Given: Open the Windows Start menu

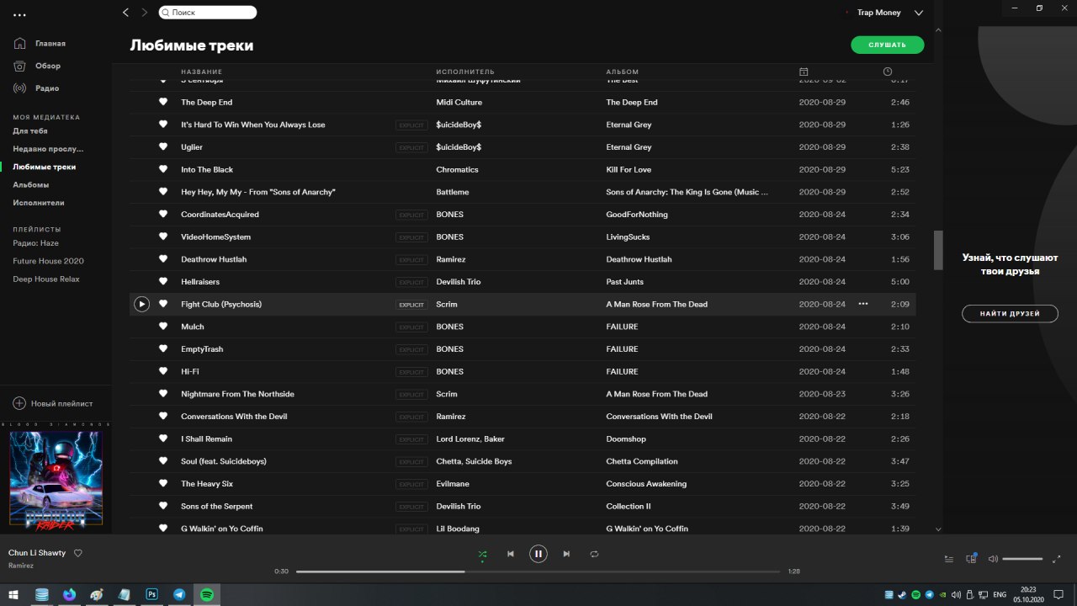Looking at the screenshot, I should (x=13, y=594).
